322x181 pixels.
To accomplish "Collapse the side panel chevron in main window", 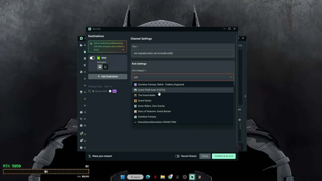I will (245, 96).
